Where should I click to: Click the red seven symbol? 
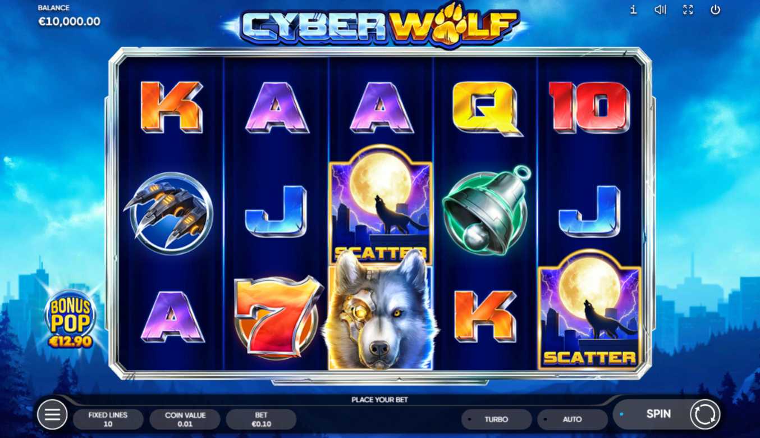click(x=277, y=316)
